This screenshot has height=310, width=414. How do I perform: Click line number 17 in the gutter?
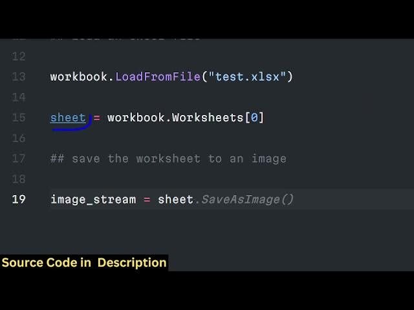[18, 158]
